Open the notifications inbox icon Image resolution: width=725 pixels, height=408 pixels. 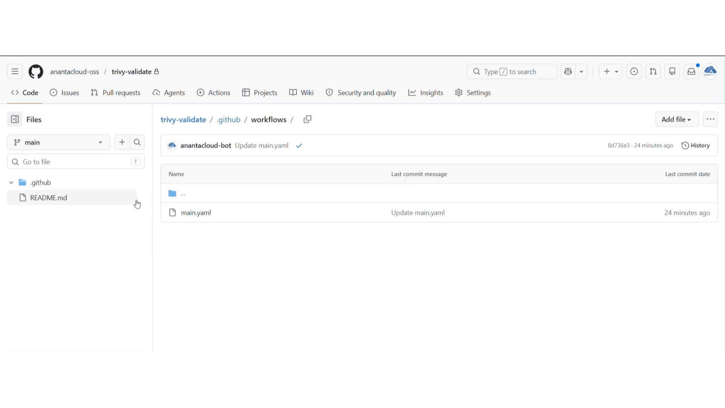click(691, 72)
